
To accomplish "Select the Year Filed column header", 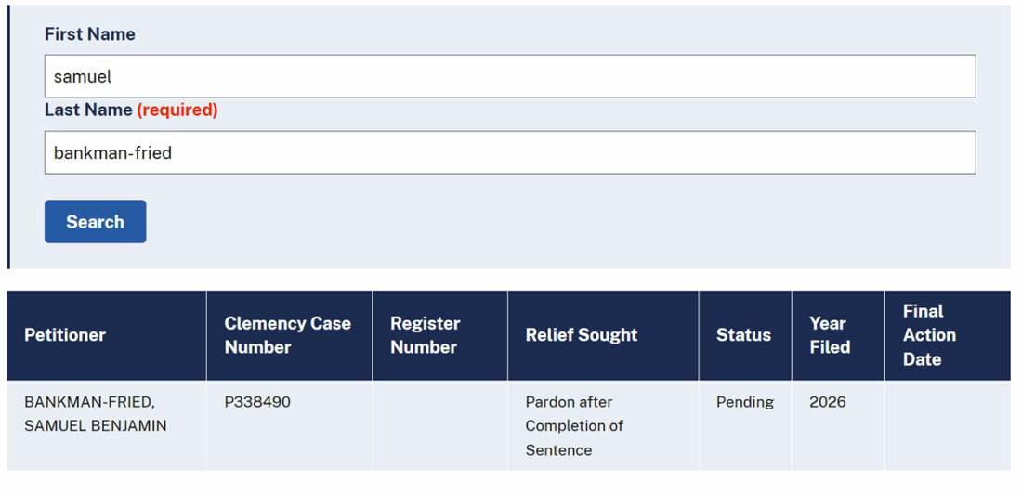I will (838, 335).
